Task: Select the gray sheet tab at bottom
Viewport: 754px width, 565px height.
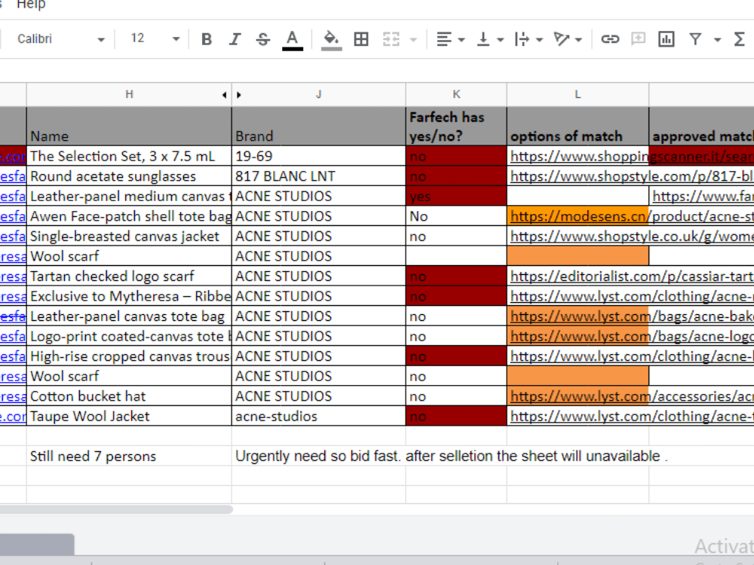Action: point(37,545)
